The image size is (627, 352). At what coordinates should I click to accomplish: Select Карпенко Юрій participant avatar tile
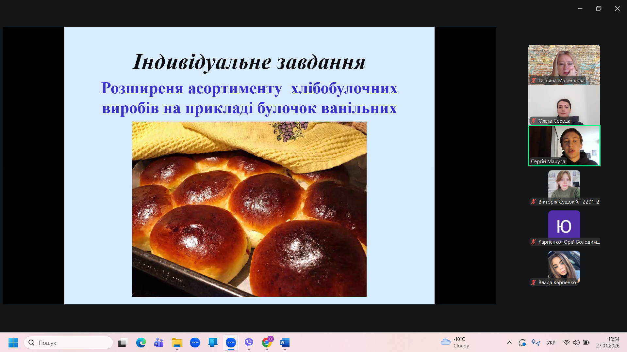564,226
